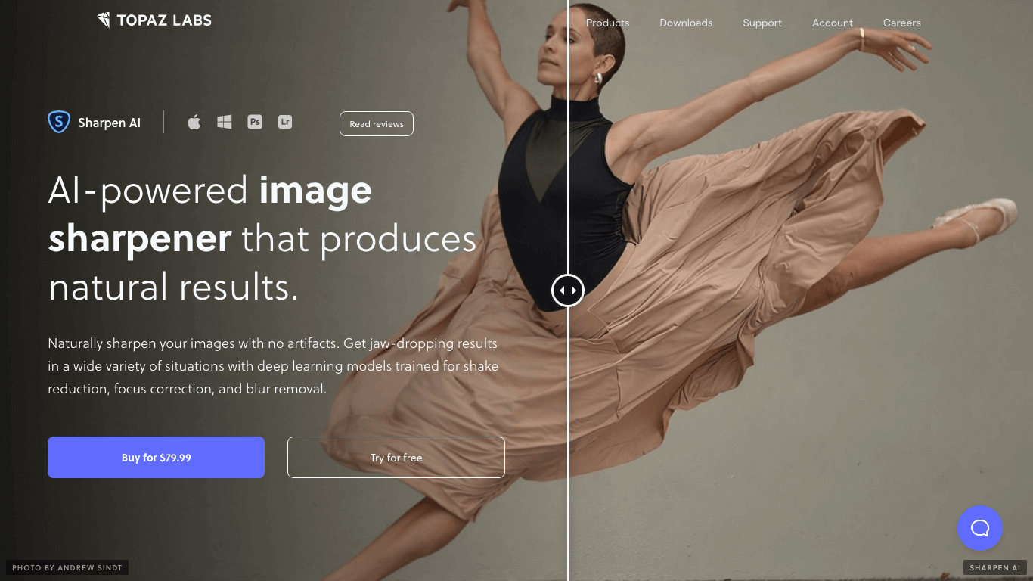Open the chat support bubble
Viewport: 1033px width, 581px height.
pos(979,528)
